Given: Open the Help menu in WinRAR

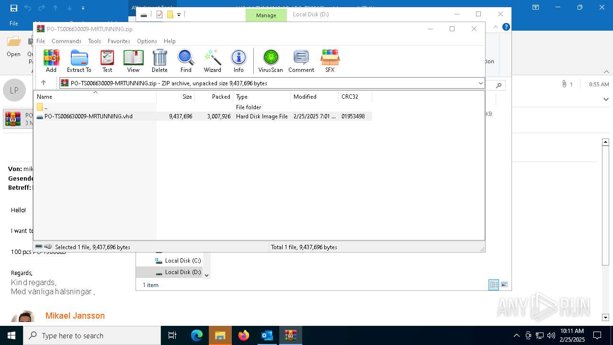Looking at the screenshot, I should pos(170,41).
